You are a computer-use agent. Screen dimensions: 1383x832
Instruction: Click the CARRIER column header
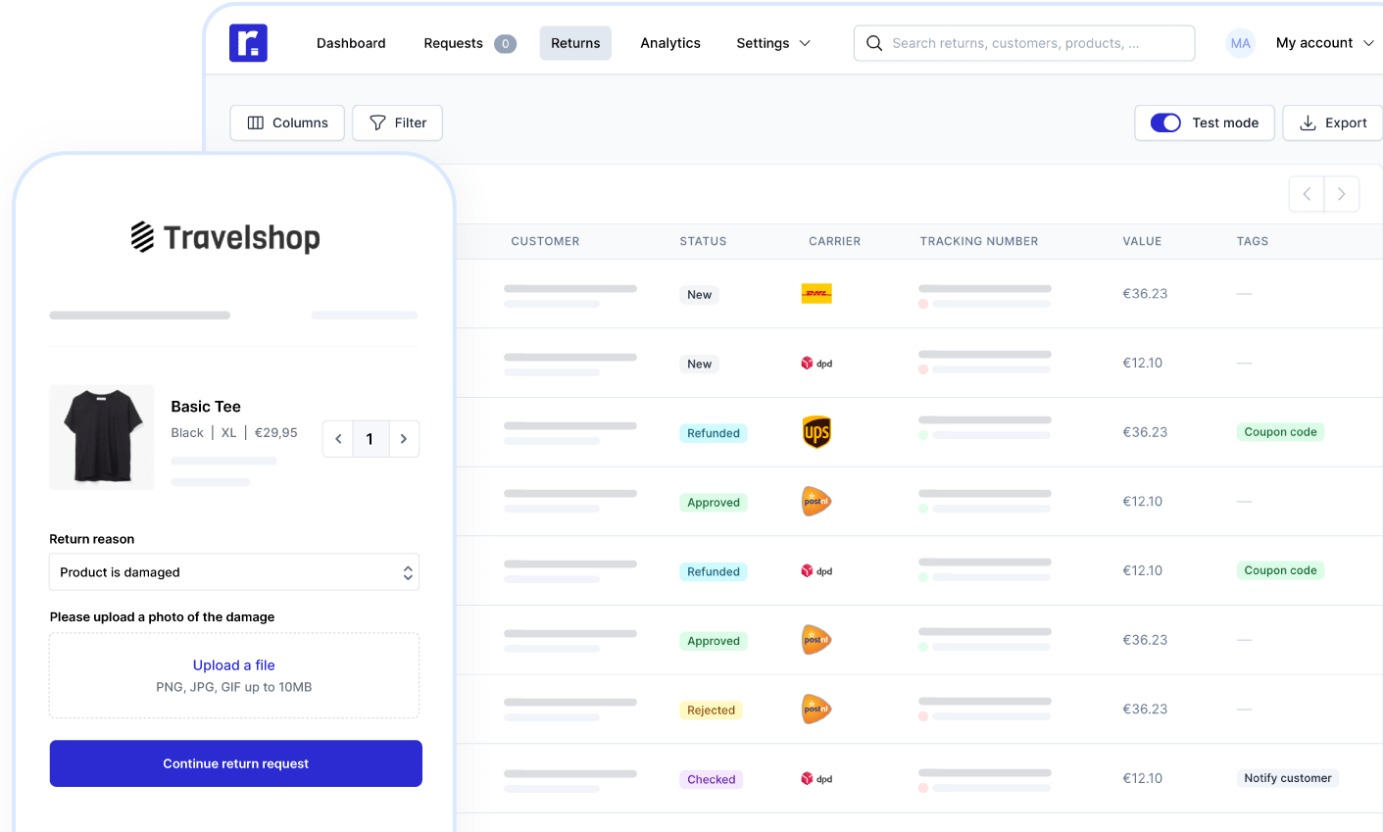coord(834,241)
